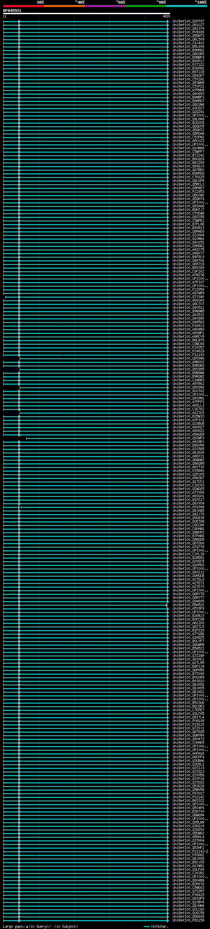
Task: Select the UniRef100_Q9ZWP3 label
Action: [188, 438]
